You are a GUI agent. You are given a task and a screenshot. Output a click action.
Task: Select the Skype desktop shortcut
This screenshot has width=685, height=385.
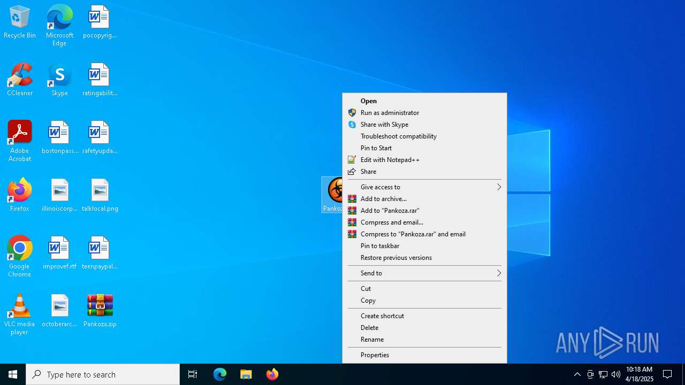[59, 80]
